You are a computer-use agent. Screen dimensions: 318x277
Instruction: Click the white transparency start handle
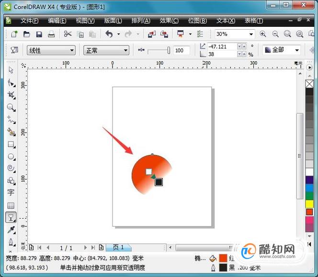point(149,172)
